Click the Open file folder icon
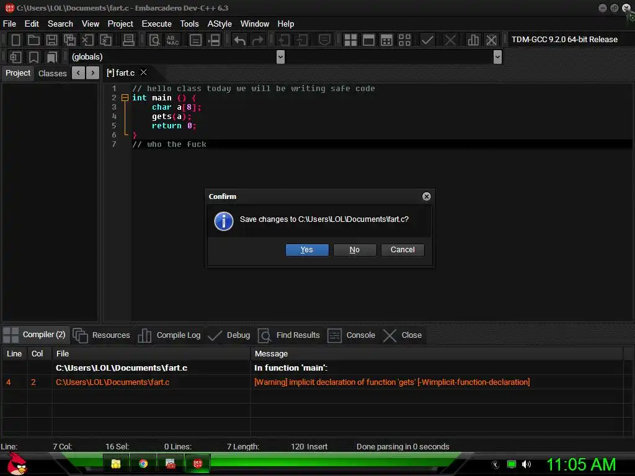 [33, 40]
